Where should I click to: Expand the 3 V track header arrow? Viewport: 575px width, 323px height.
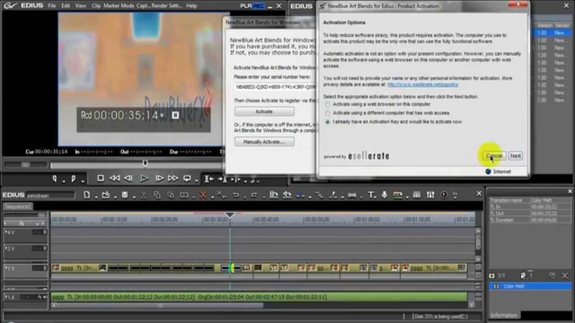tap(6, 249)
